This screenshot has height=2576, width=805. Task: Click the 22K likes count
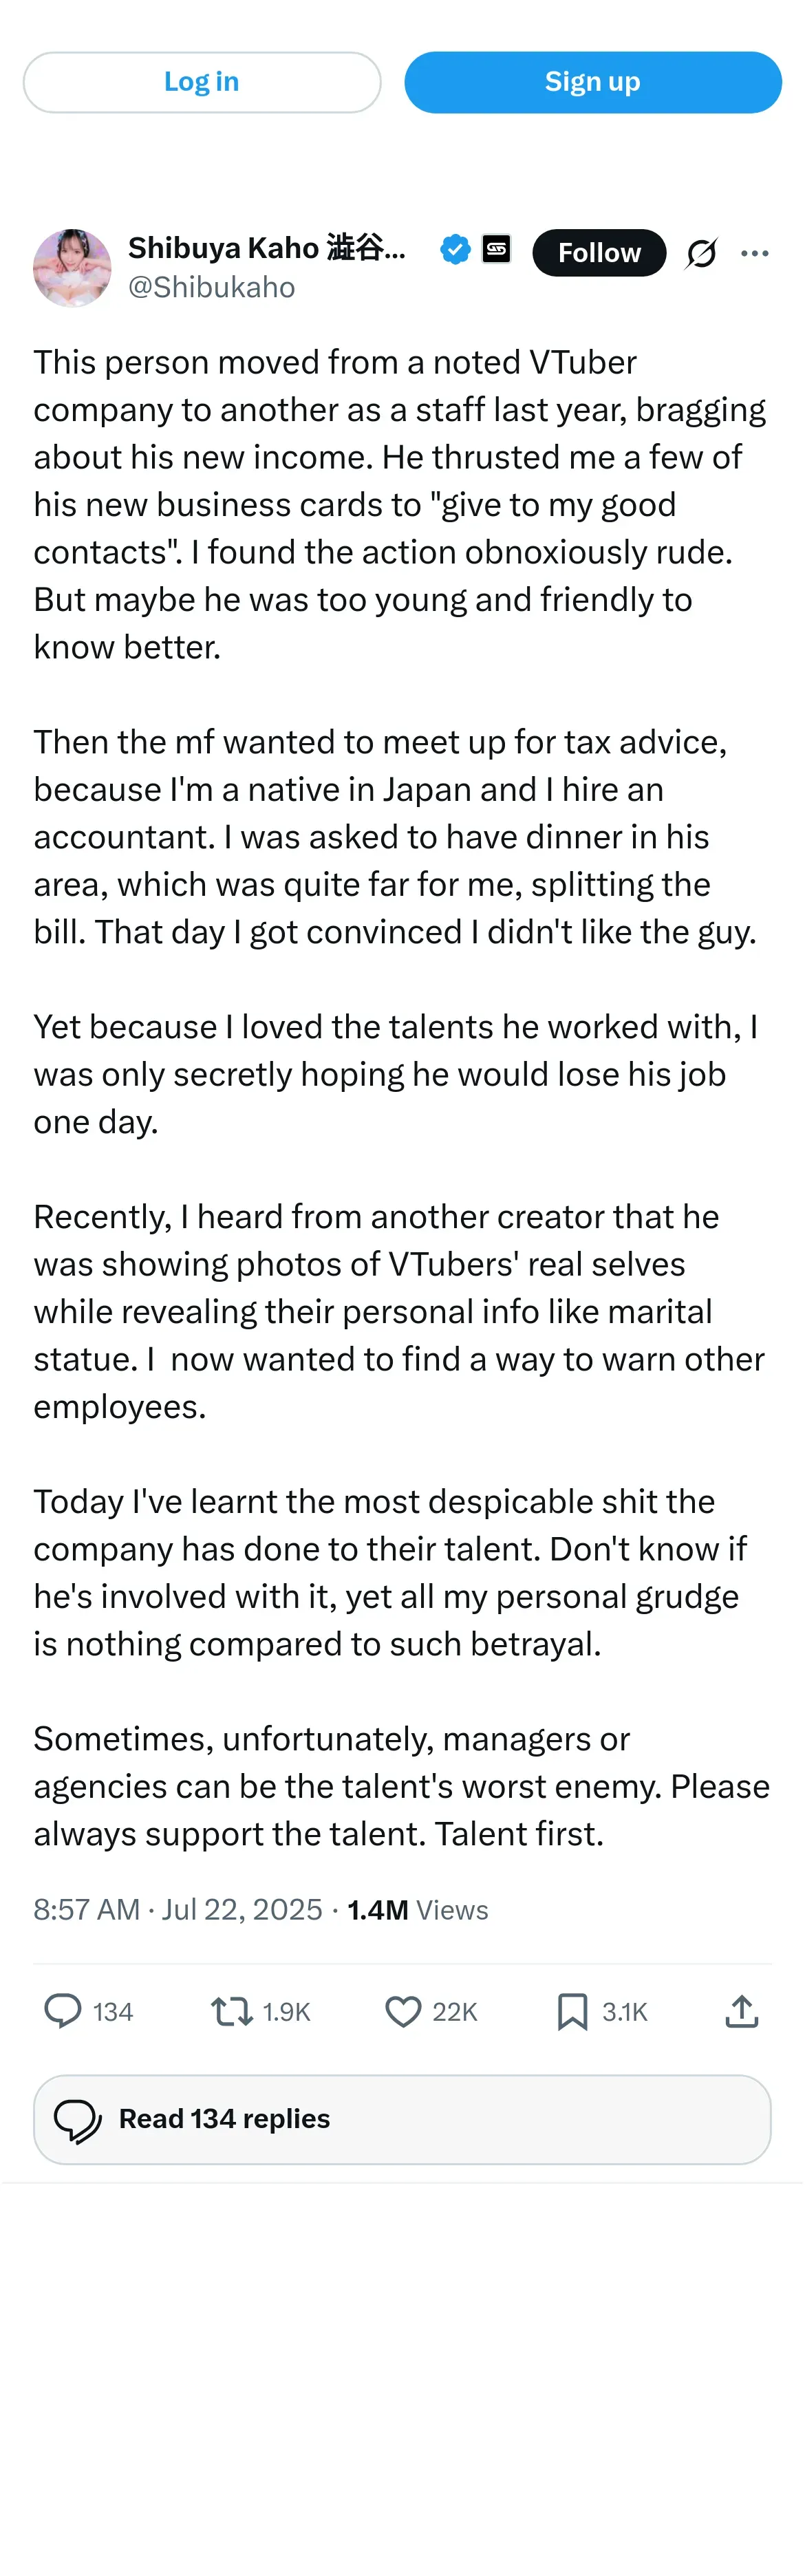pyautogui.click(x=455, y=2012)
